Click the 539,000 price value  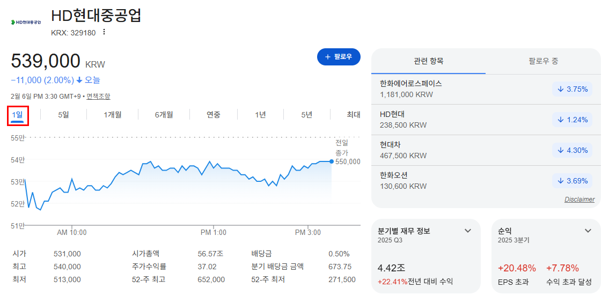(46, 61)
